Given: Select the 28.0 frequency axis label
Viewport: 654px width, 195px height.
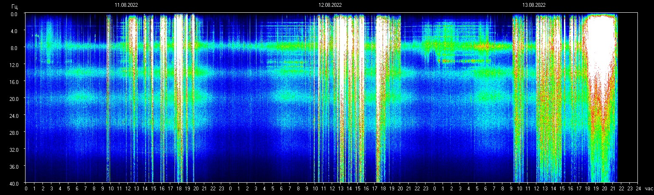Looking at the screenshot, I should point(14,133).
